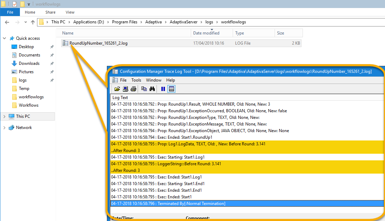Open the Tools menu

pos(136,80)
